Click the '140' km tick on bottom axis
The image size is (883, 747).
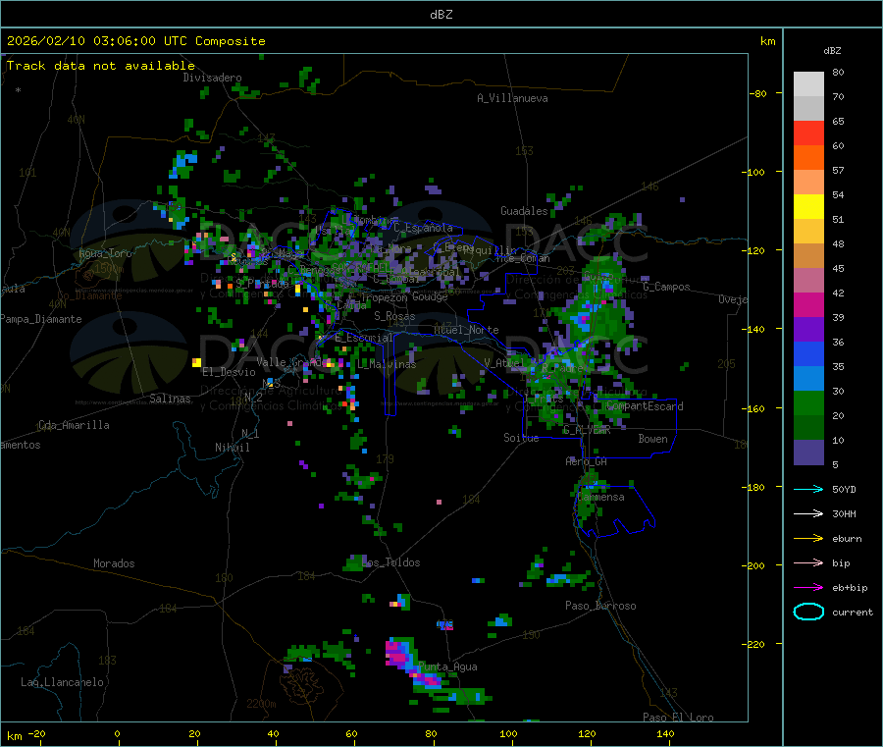[x=665, y=733]
